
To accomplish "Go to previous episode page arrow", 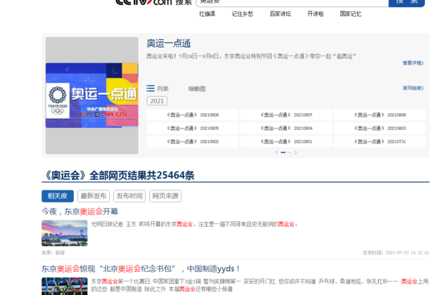I will [276, 152].
